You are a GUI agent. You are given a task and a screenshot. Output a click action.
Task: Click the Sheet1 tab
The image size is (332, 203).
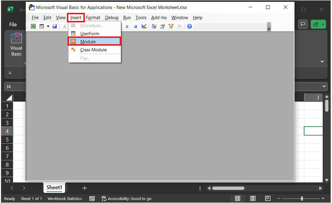pos(54,187)
